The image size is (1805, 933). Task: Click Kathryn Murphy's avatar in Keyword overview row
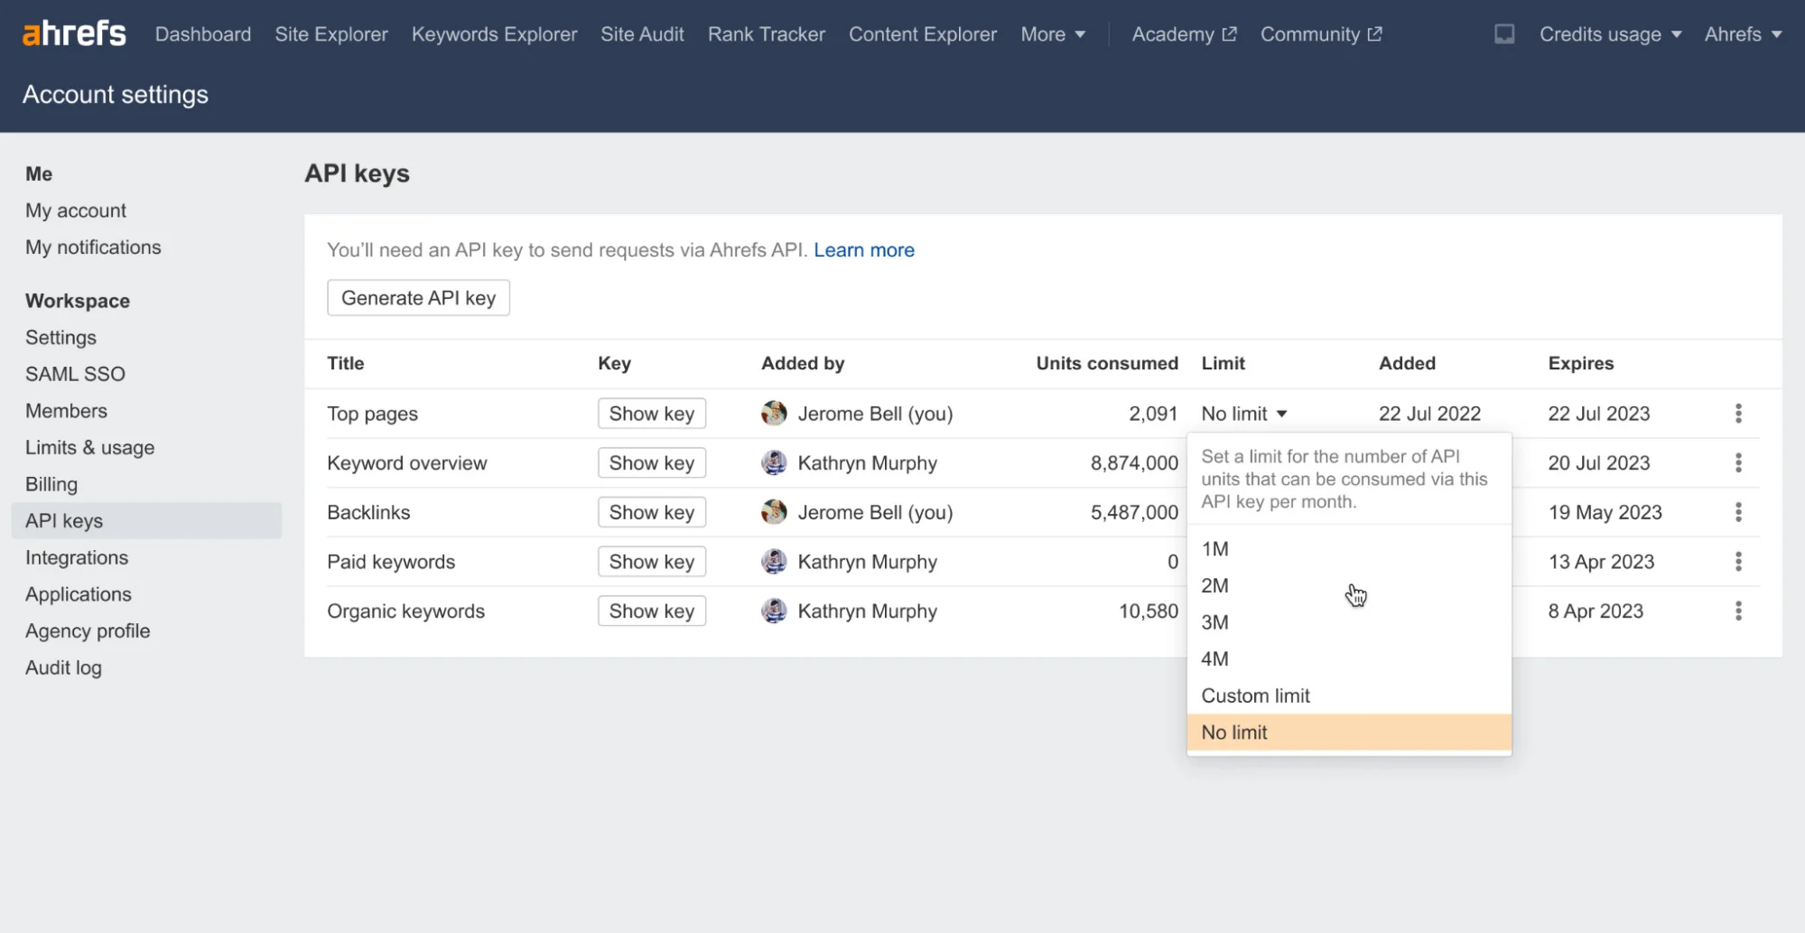775,462
